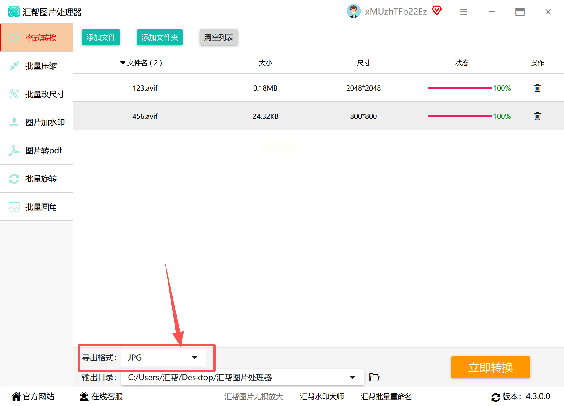Viewport: 564px width, 406px height.
Task: Expand the 导出格式 JPG dropdown
Action: pyautogui.click(x=194, y=358)
